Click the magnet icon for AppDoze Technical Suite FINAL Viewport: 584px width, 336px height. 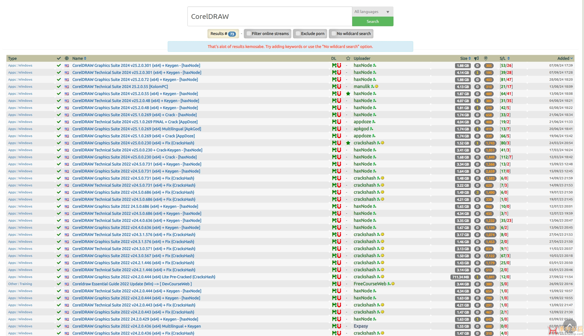tap(339, 122)
